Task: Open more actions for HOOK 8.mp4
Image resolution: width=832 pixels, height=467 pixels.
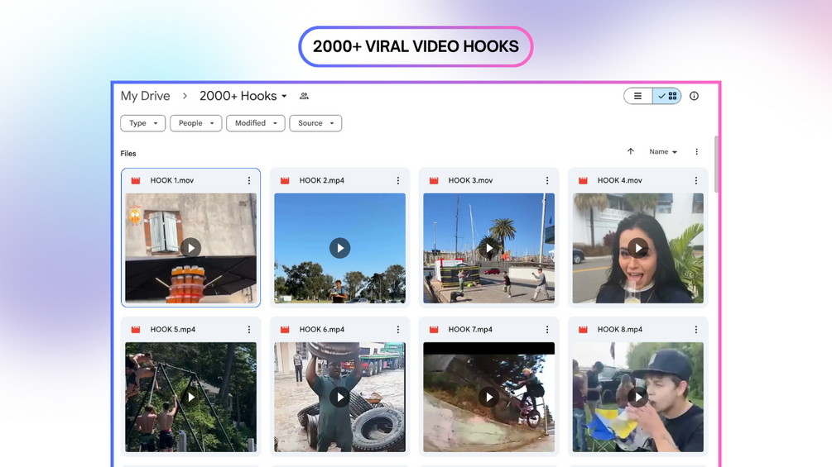Action: click(x=696, y=329)
